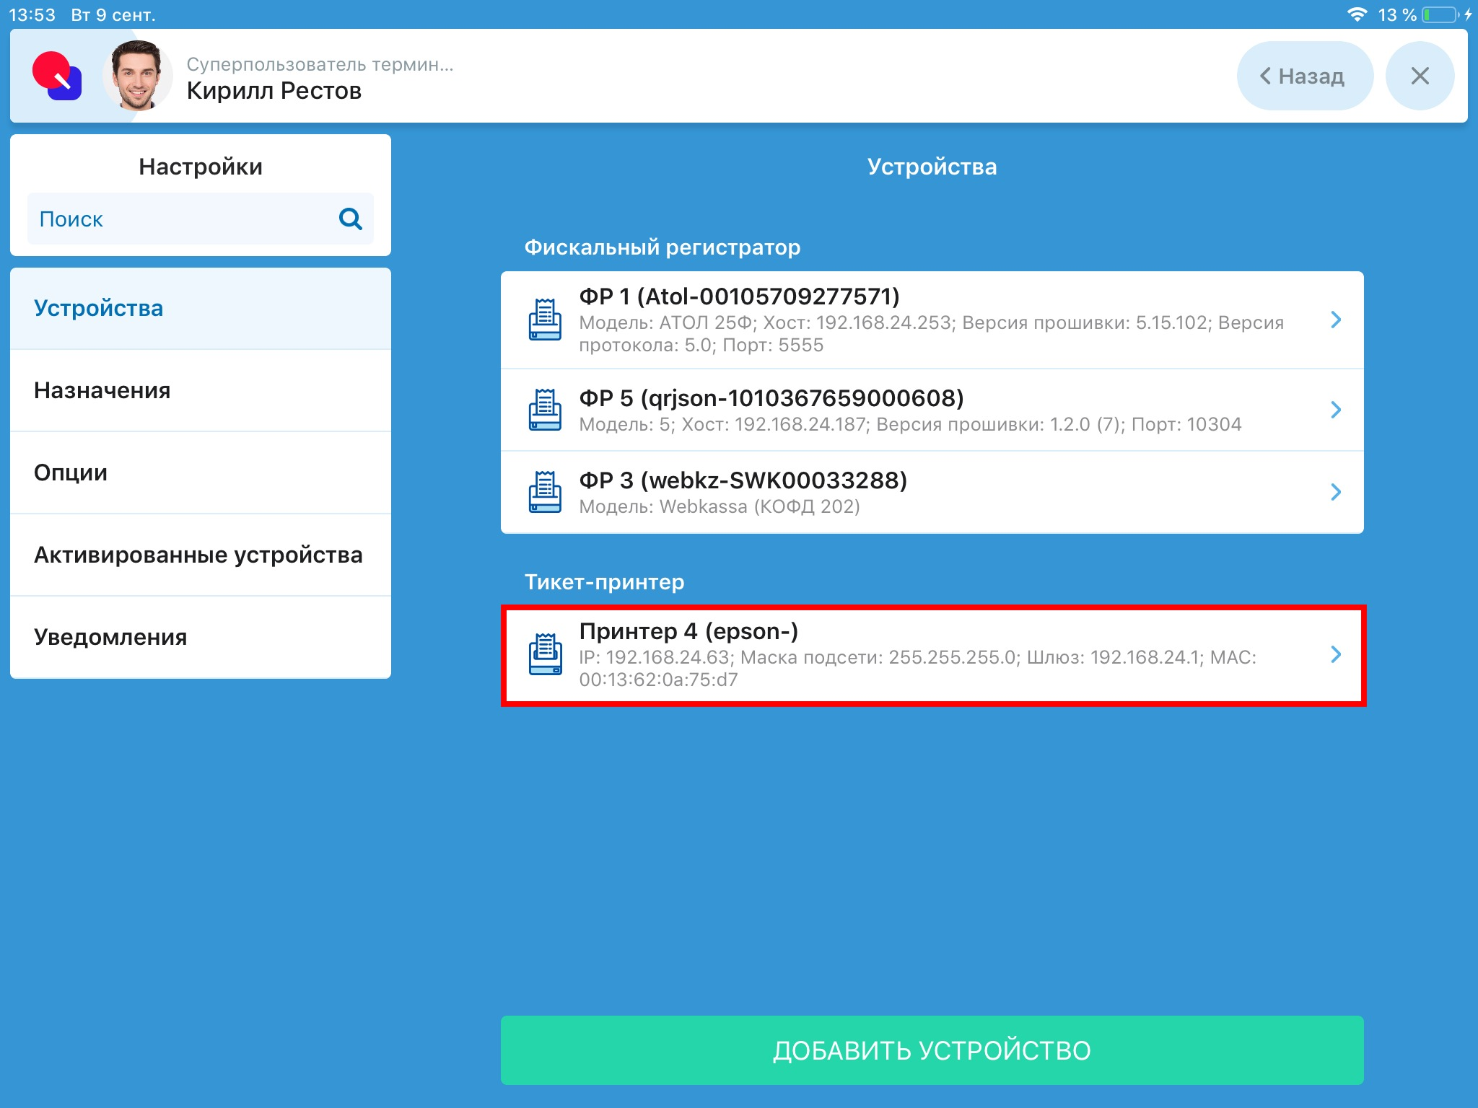This screenshot has width=1478, height=1108.
Task: Open the Назначения section
Action: pyautogui.click(x=201, y=391)
